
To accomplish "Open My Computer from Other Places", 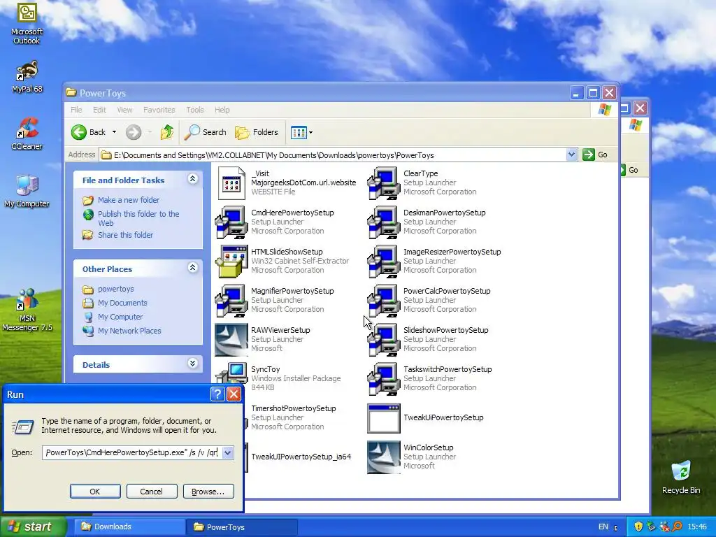I will (x=120, y=317).
